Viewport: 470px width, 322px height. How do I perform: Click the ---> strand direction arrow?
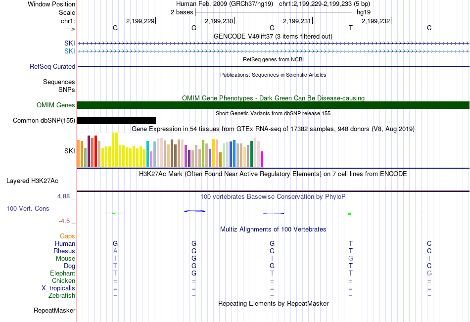coord(70,29)
